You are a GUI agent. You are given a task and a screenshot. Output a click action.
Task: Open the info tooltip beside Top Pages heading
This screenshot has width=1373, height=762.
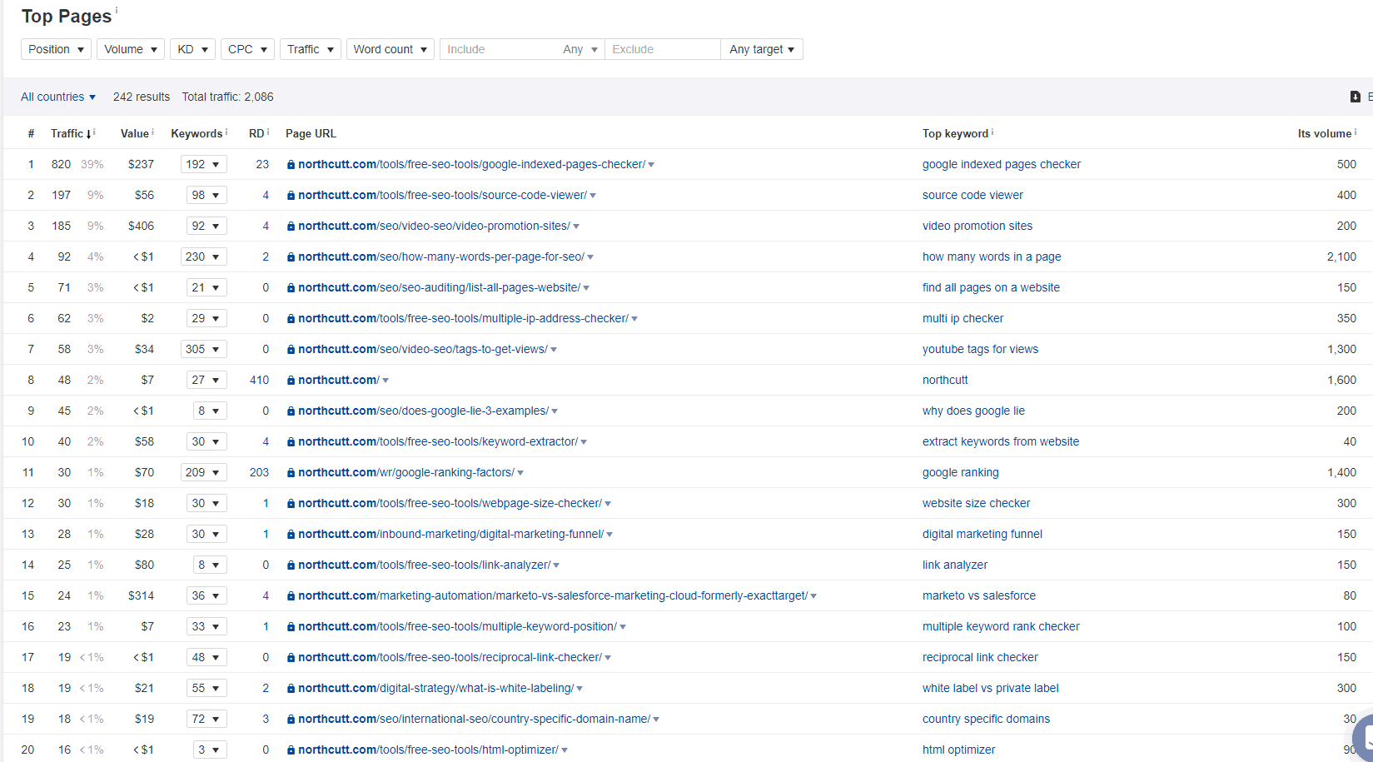tap(118, 10)
